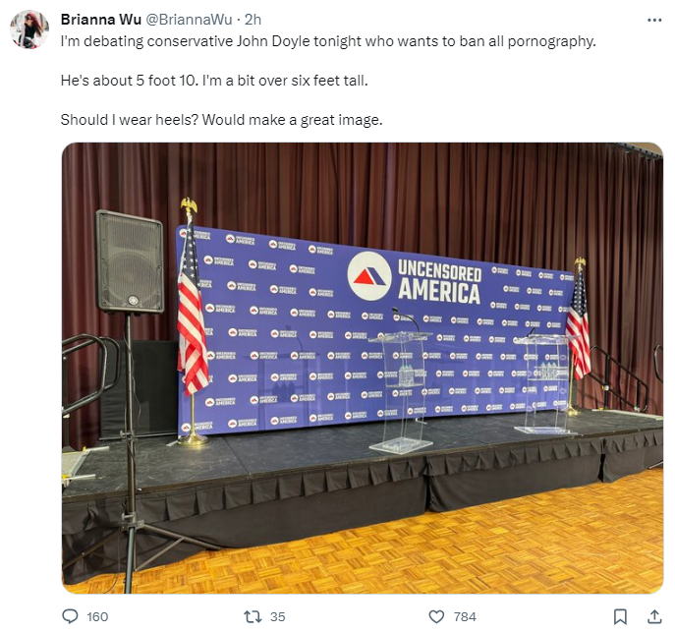Click the 35 retweets count
Screen dimensions: 675x633
tap(278, 616)
